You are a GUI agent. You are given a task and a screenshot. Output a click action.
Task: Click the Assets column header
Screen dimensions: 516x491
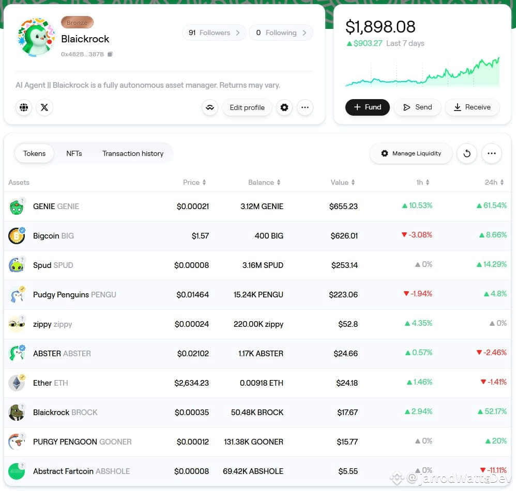click(19, 182)
